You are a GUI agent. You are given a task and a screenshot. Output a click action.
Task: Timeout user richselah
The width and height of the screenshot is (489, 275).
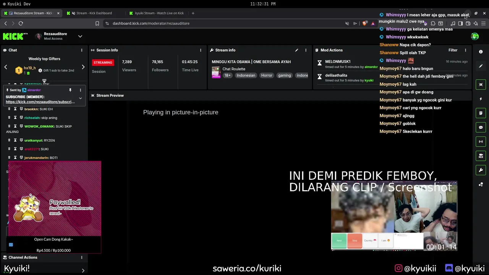tap(15, 118)
